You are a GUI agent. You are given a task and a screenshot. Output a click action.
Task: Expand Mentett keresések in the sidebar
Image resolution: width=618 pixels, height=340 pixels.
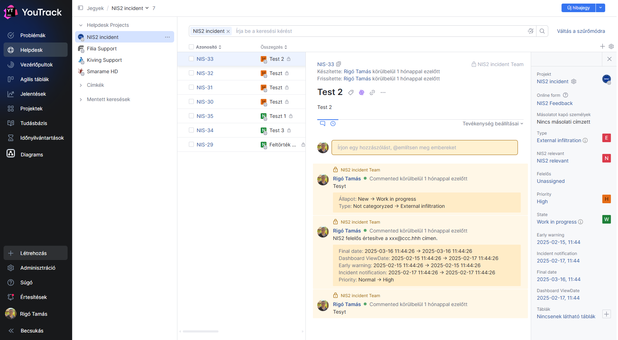[81, 99]
